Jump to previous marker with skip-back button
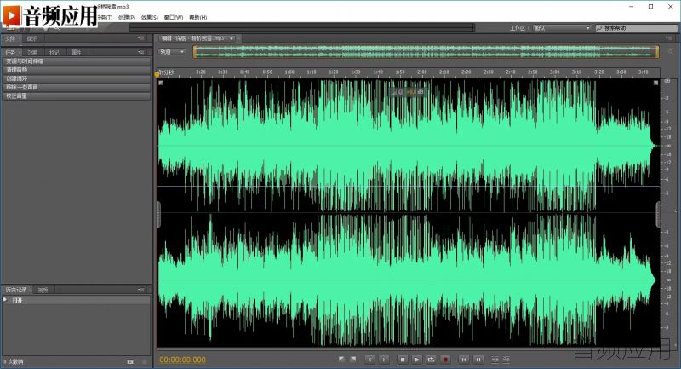 tap(464, 360)
